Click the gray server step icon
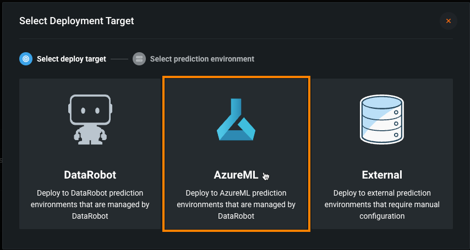Screen dimensions: 470x250 [139, 59]
